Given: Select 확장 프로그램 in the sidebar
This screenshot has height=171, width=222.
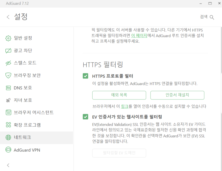Looking at the screenshot, I should point(36,125).
